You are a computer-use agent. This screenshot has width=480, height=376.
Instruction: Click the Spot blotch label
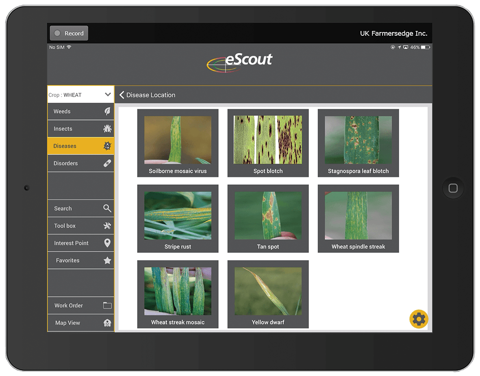pos(268,171)
